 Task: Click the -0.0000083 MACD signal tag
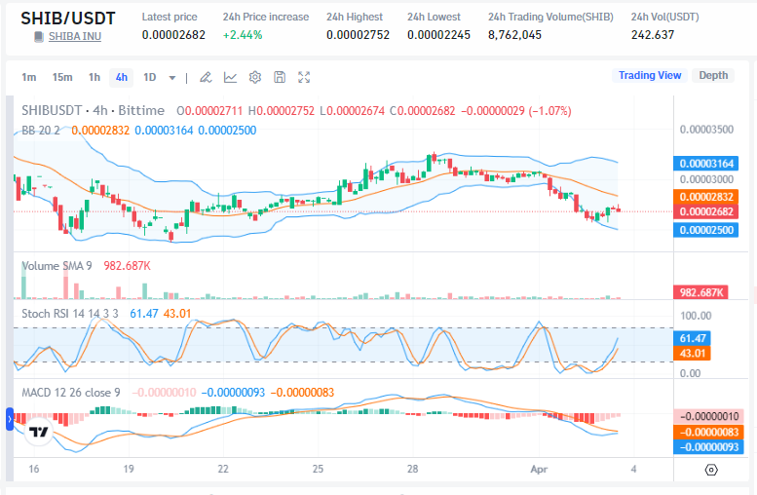coord(708,433)
